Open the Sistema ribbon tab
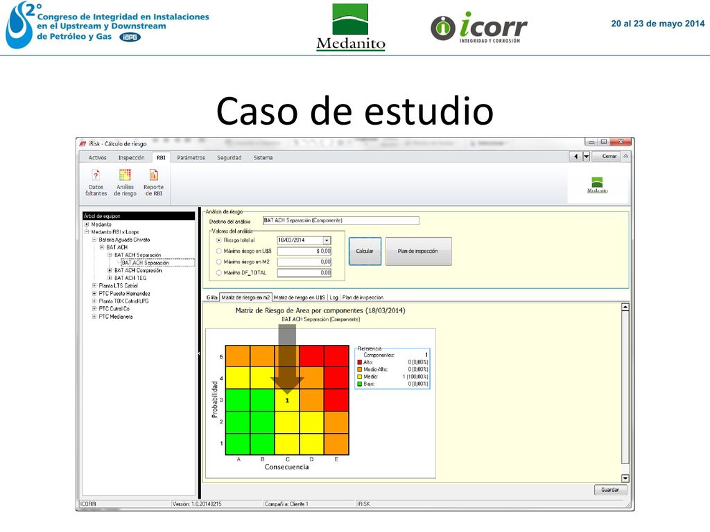Viewport: 710px width, 532px height. tap(263, 157)
